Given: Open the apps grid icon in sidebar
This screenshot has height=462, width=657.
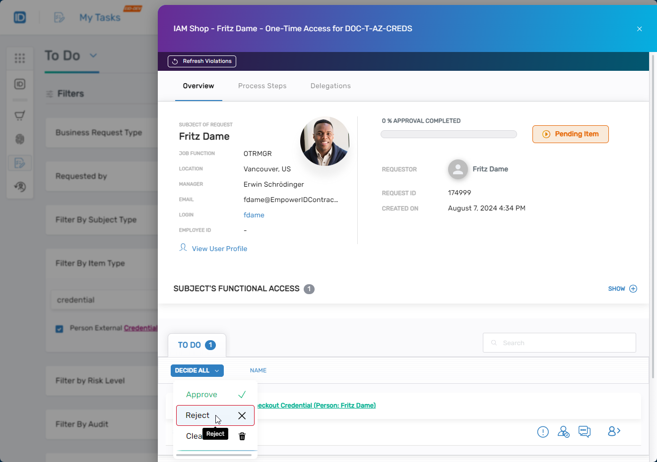Looking at the screenshot, I should coord(20,58).
